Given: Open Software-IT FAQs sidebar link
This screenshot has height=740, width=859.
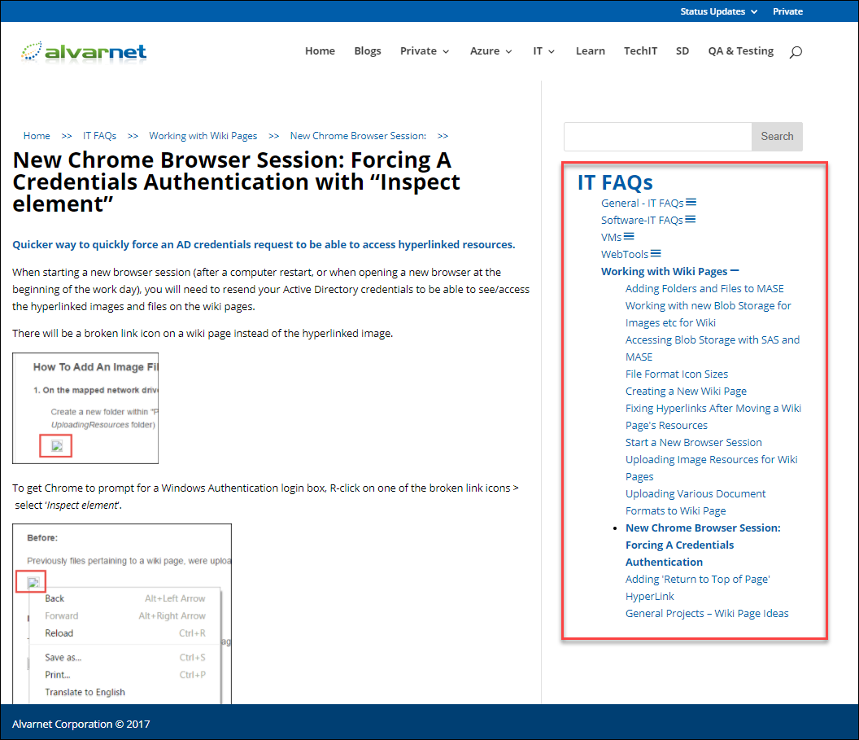Looking at the screenshot, I should (642, 220).
